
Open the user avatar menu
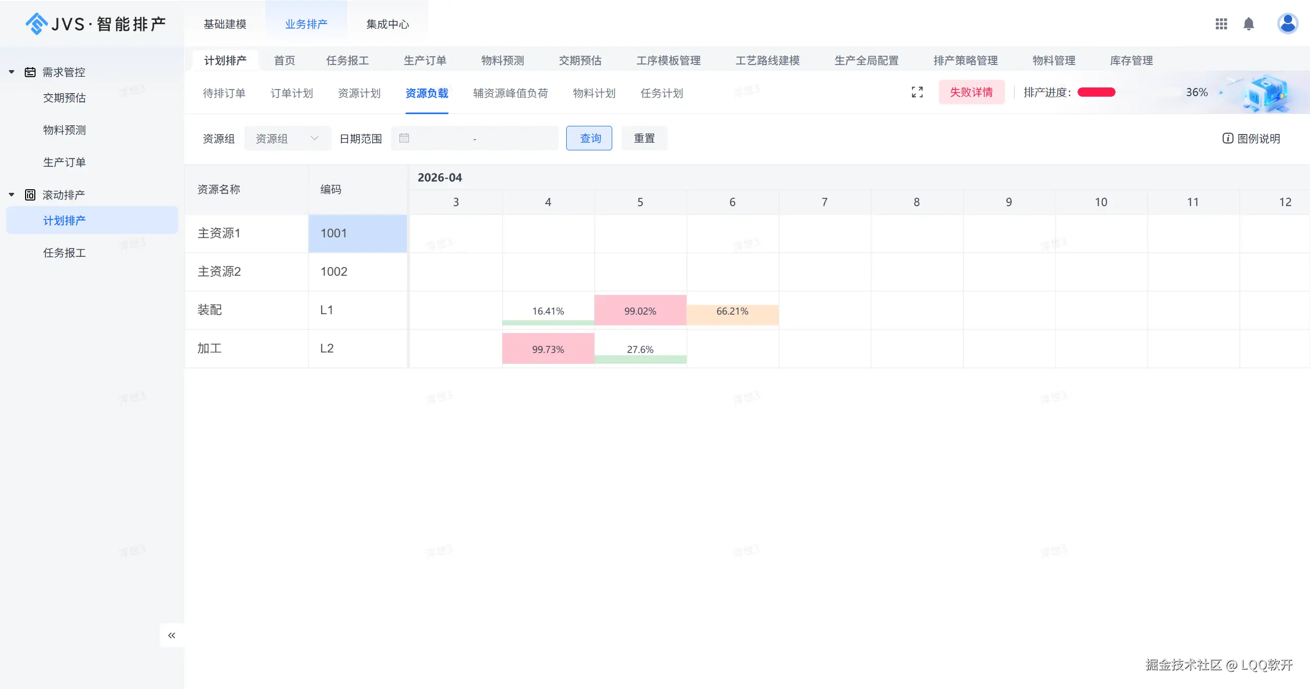1287,24
